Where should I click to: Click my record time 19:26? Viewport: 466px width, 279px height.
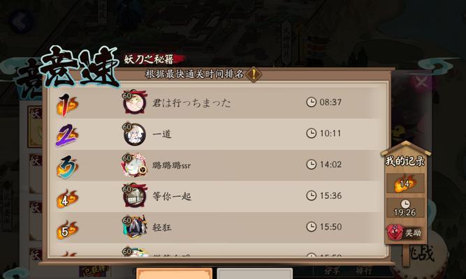(405, 209)
